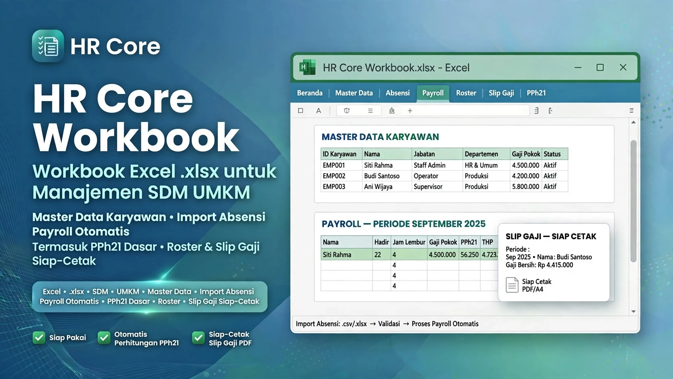Click the SLIP GAJI — SIAP CETAK card title
This screenshot has height=379, width=673.
click(551, 237)
